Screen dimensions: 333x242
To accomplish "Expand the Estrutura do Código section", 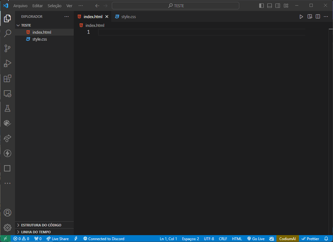I will [41, 225].
